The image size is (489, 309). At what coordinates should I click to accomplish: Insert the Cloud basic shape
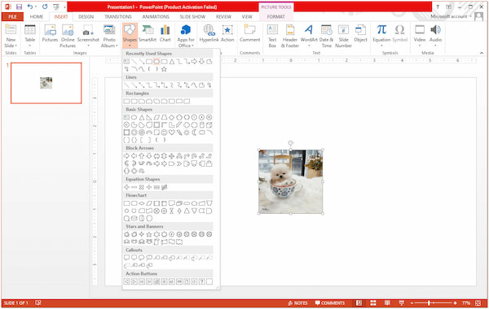tap(202, 133)
